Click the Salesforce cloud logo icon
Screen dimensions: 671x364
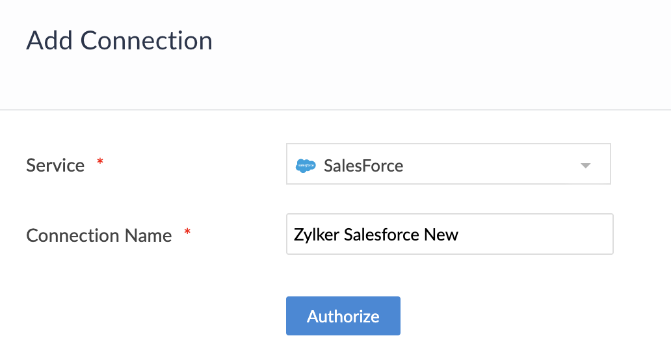306,165
